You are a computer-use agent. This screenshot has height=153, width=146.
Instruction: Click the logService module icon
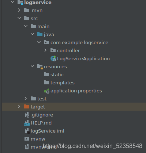point(20,3)
